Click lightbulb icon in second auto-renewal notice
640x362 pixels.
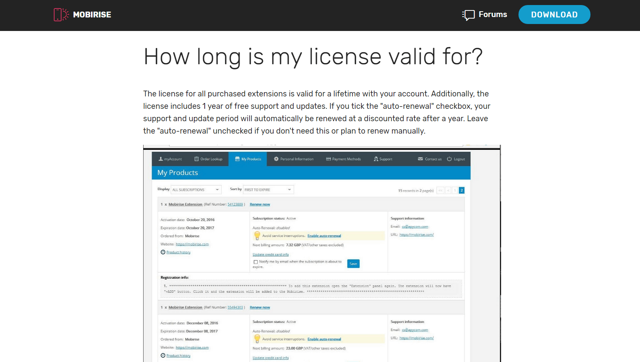(x=257, y=339)
